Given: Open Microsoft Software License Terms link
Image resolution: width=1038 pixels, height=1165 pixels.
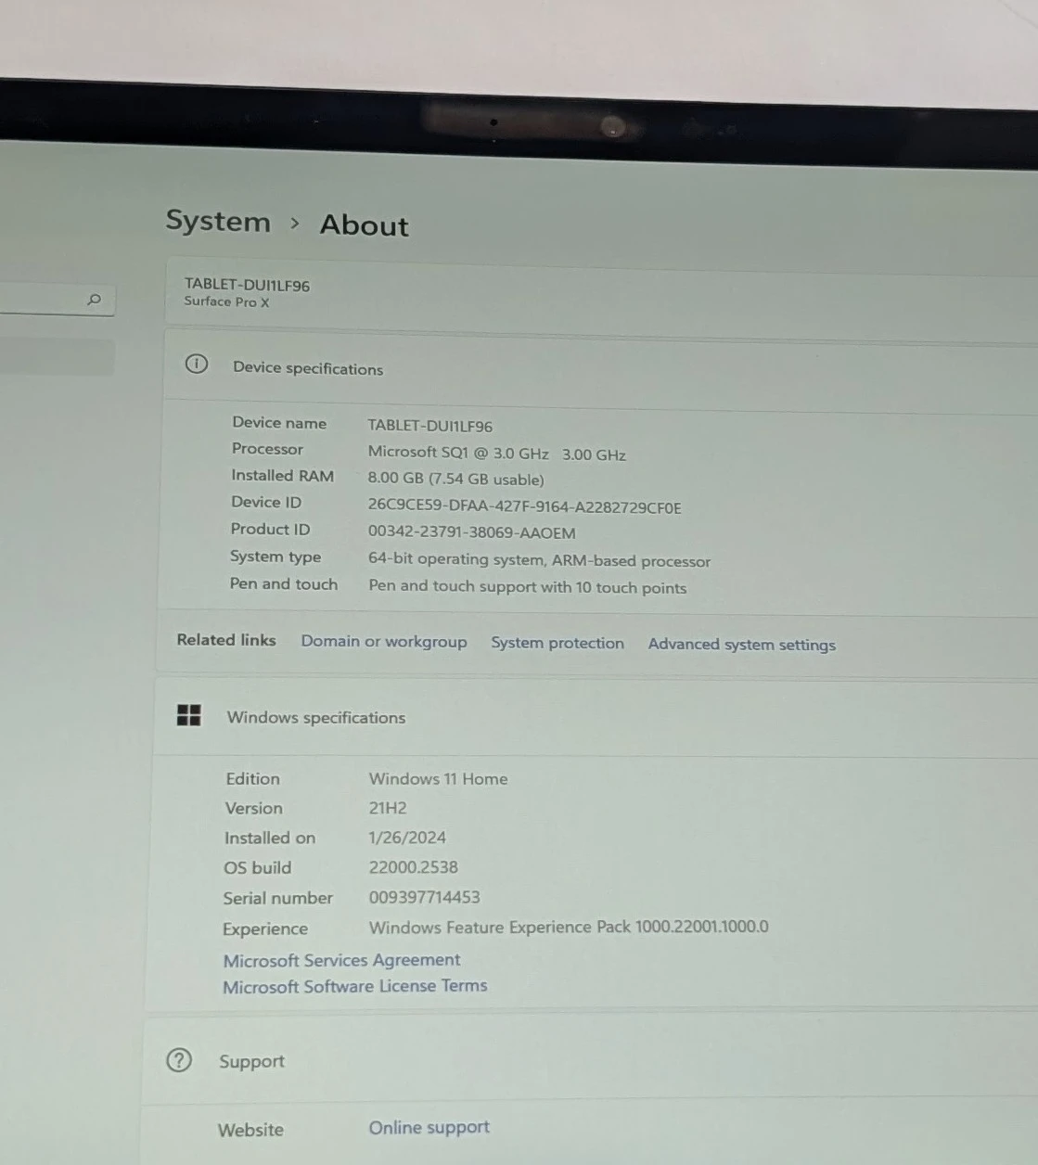Looking at the screenshot, I should pyautogui.click(x=354, y=986).
